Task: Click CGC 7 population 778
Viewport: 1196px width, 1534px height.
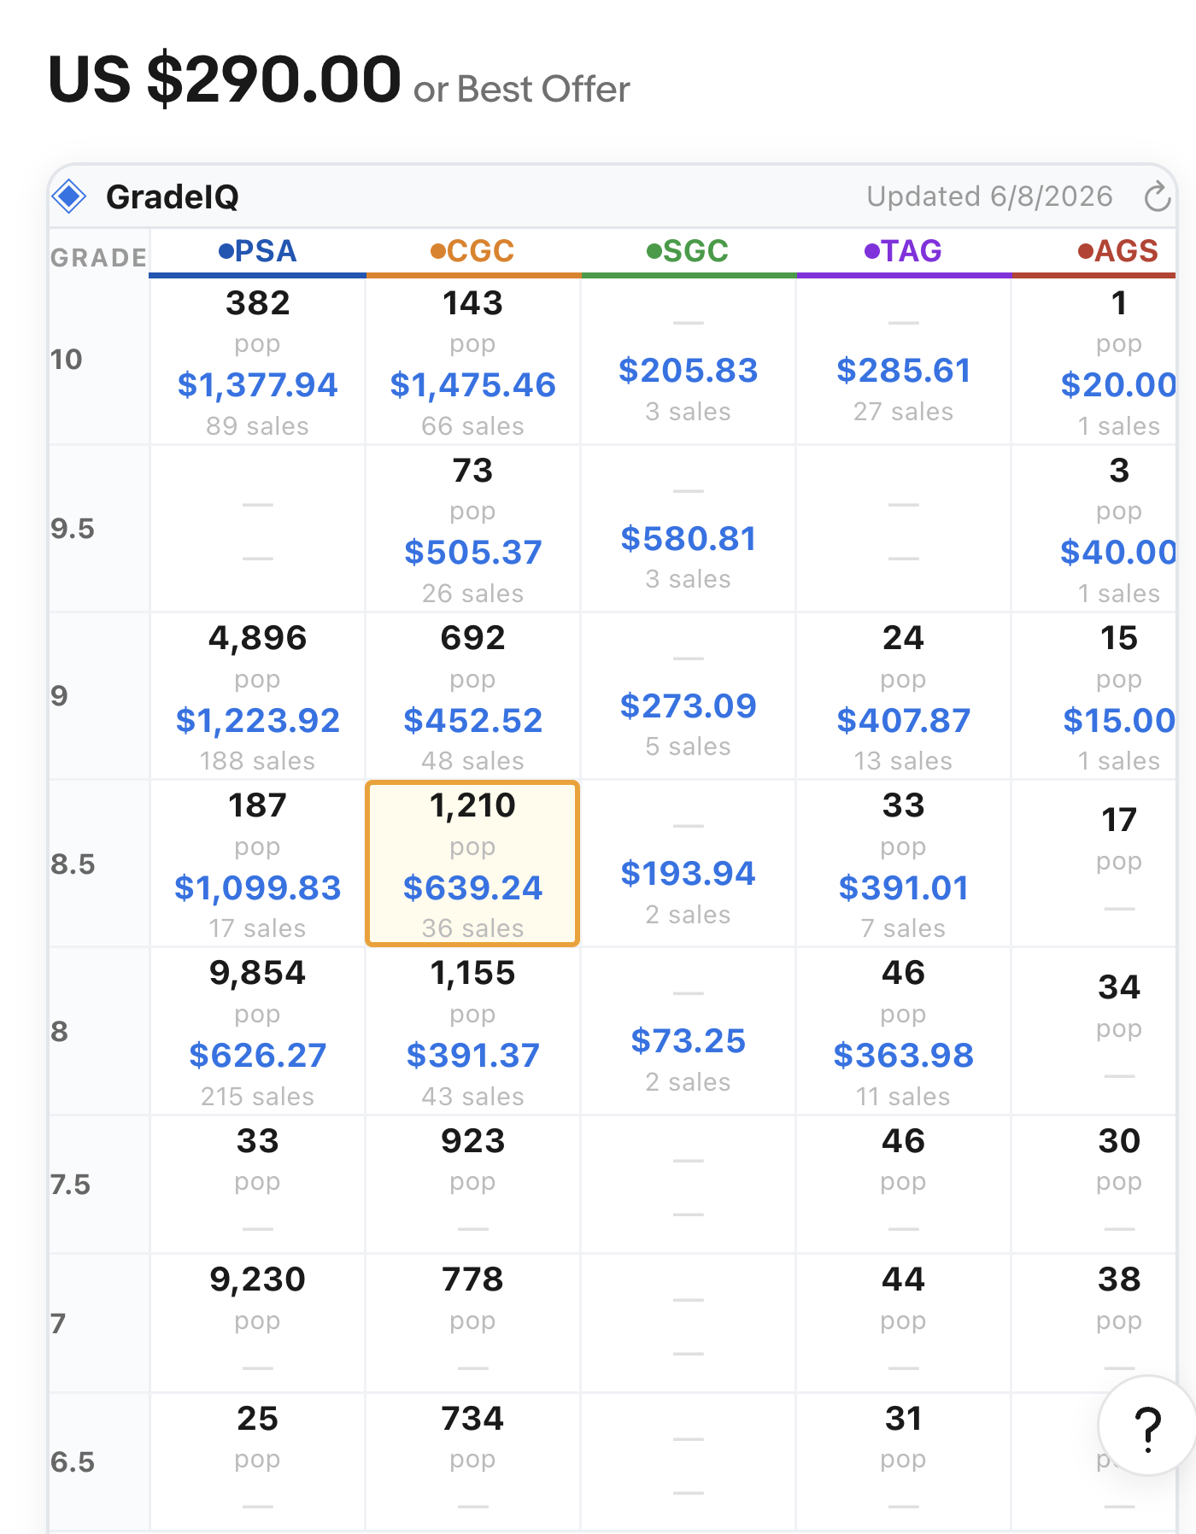Action: click(x=472, y=1279)
